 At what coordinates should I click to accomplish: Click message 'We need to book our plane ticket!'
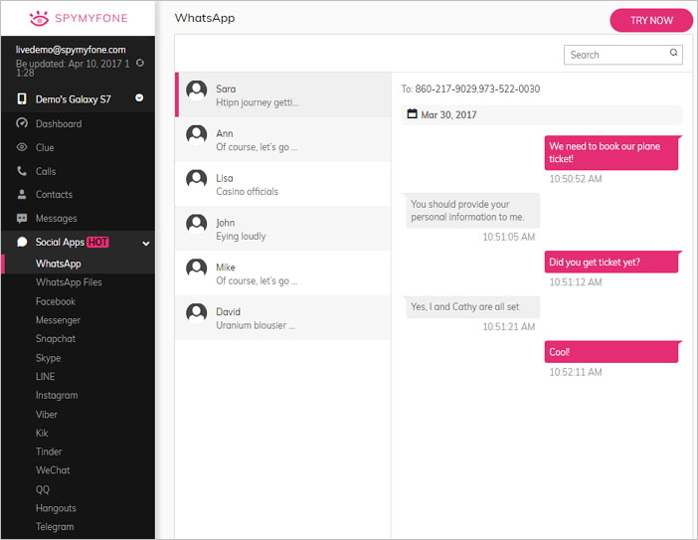pyautogui.click(x=612, y=153)
